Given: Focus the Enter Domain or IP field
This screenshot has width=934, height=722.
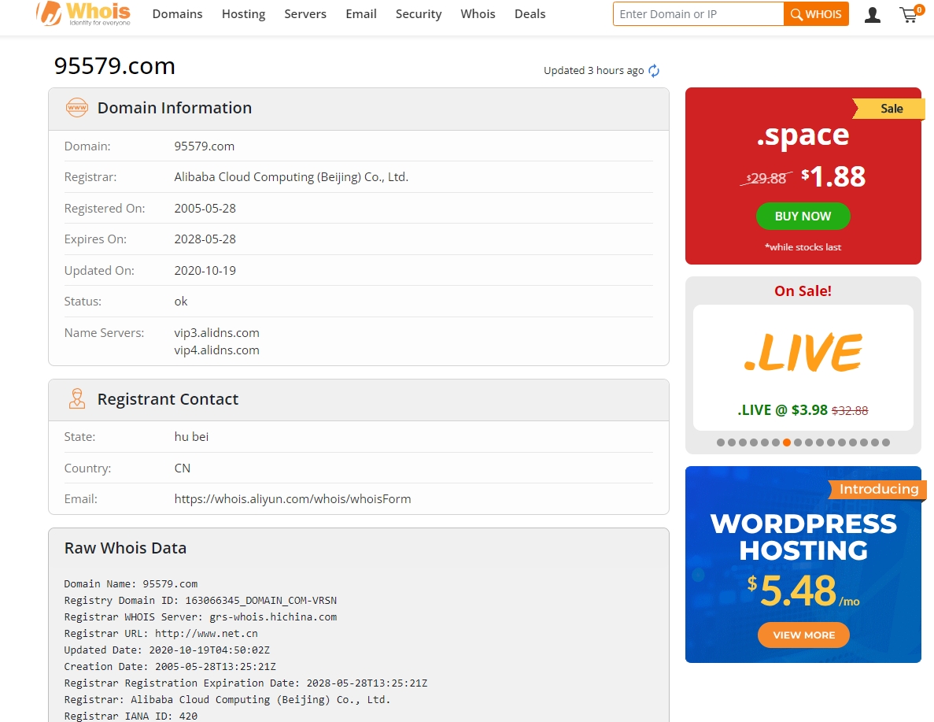Looking at the screenshot, I should [x=698, y=14].
